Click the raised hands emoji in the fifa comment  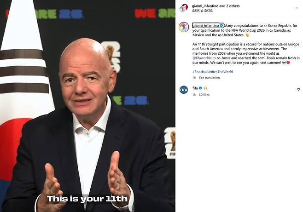(205, 88)
